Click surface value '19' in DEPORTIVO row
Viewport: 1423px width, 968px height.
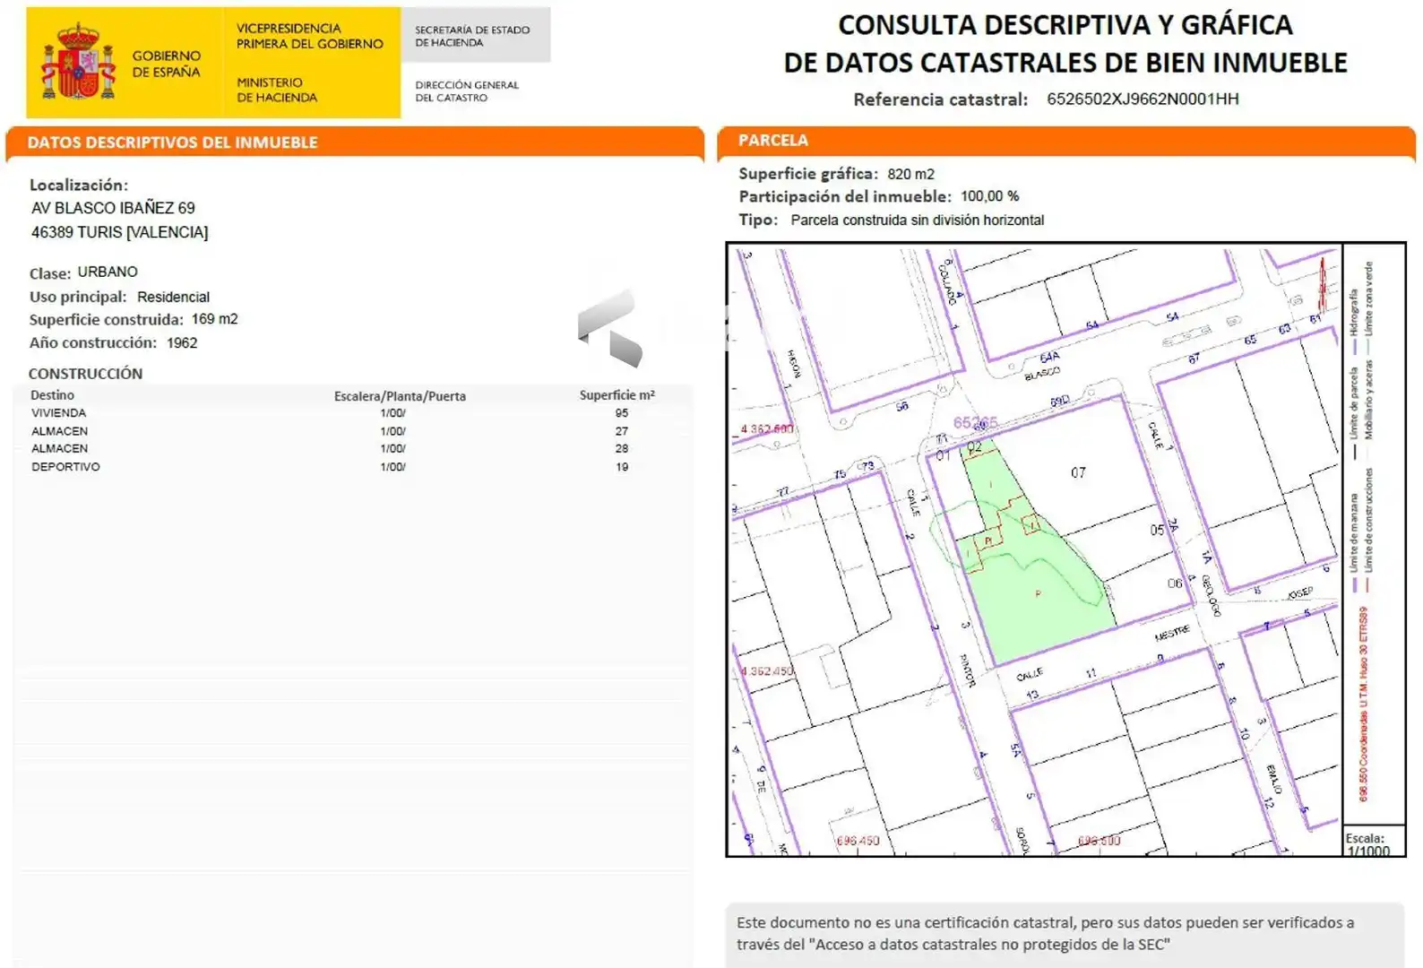622,467
